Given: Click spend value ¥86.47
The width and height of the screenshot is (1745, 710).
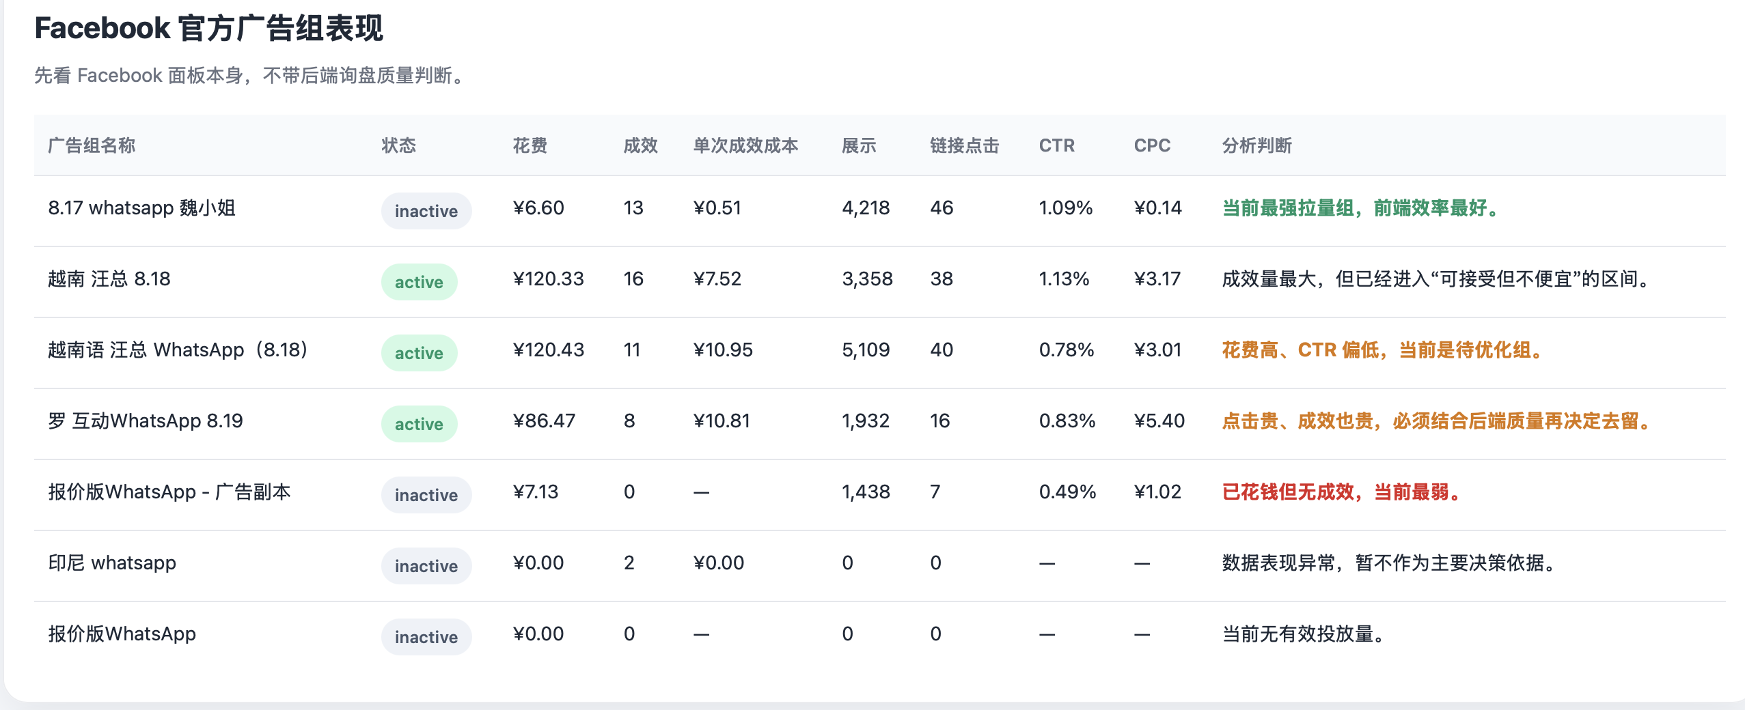Looking at the screenshot, I should point(544,421).
